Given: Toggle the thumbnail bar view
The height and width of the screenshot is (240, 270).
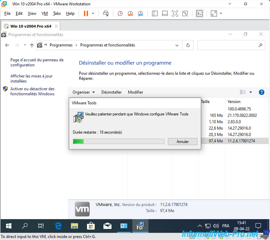Looking at the screenshot, I should click(x=165, y=13).
